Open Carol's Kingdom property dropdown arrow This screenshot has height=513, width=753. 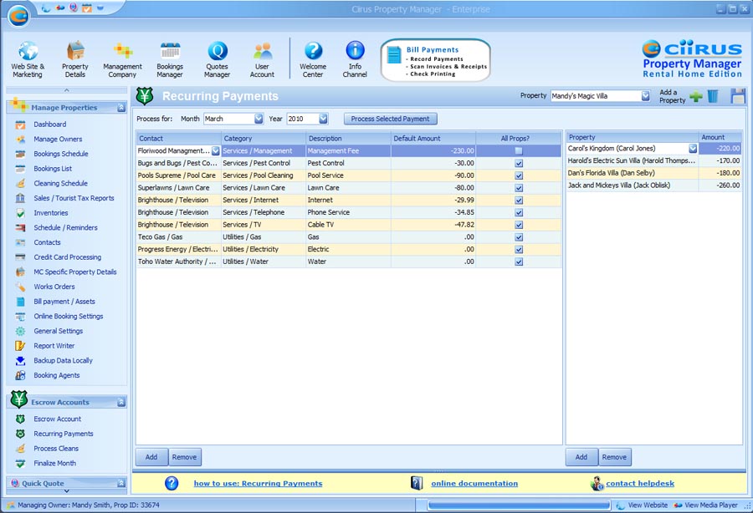(693, 149)
